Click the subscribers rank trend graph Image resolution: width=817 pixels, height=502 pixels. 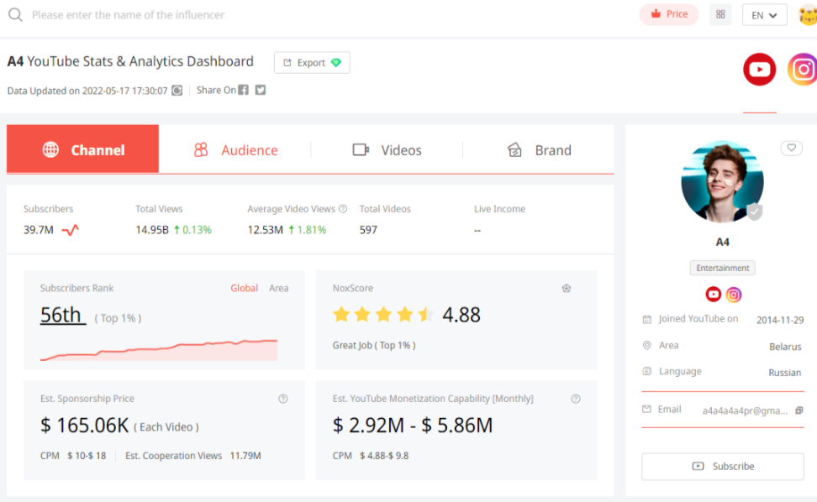159,349
